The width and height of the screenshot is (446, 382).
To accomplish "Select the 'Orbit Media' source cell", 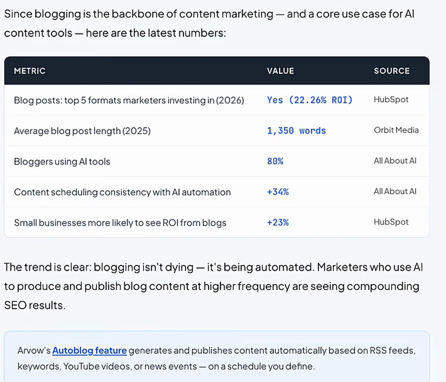I will point(396,130).
